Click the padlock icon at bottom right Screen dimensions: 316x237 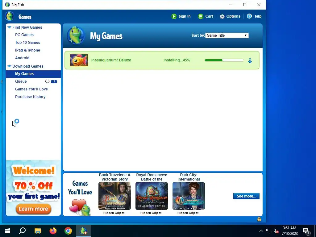(259, 219)
